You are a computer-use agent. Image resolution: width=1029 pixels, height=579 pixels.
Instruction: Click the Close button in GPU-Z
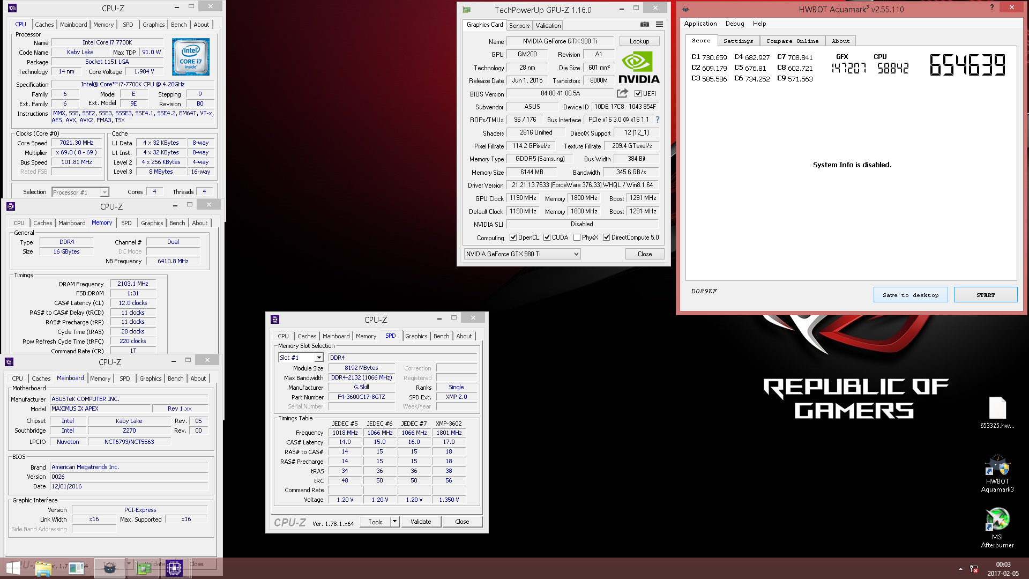pos(645,254)
